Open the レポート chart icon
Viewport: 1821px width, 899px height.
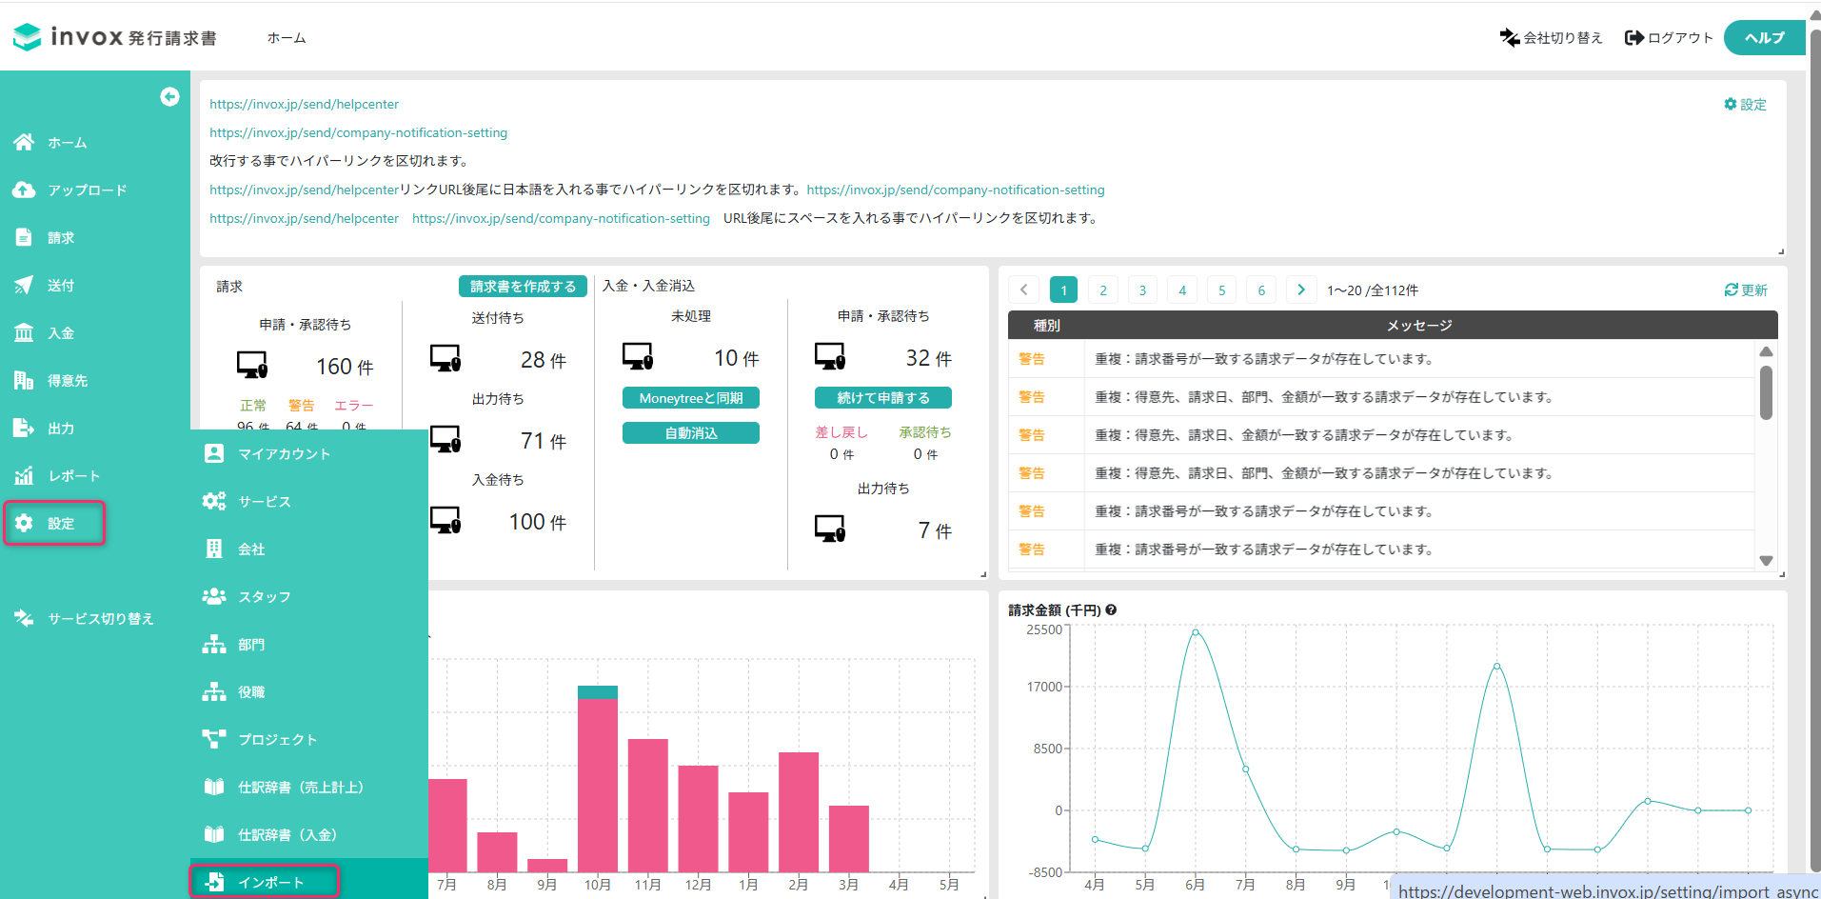[24, 475]
